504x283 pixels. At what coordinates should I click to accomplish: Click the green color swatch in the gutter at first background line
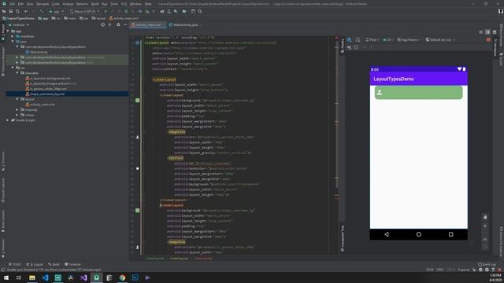(x=138, y=101)
